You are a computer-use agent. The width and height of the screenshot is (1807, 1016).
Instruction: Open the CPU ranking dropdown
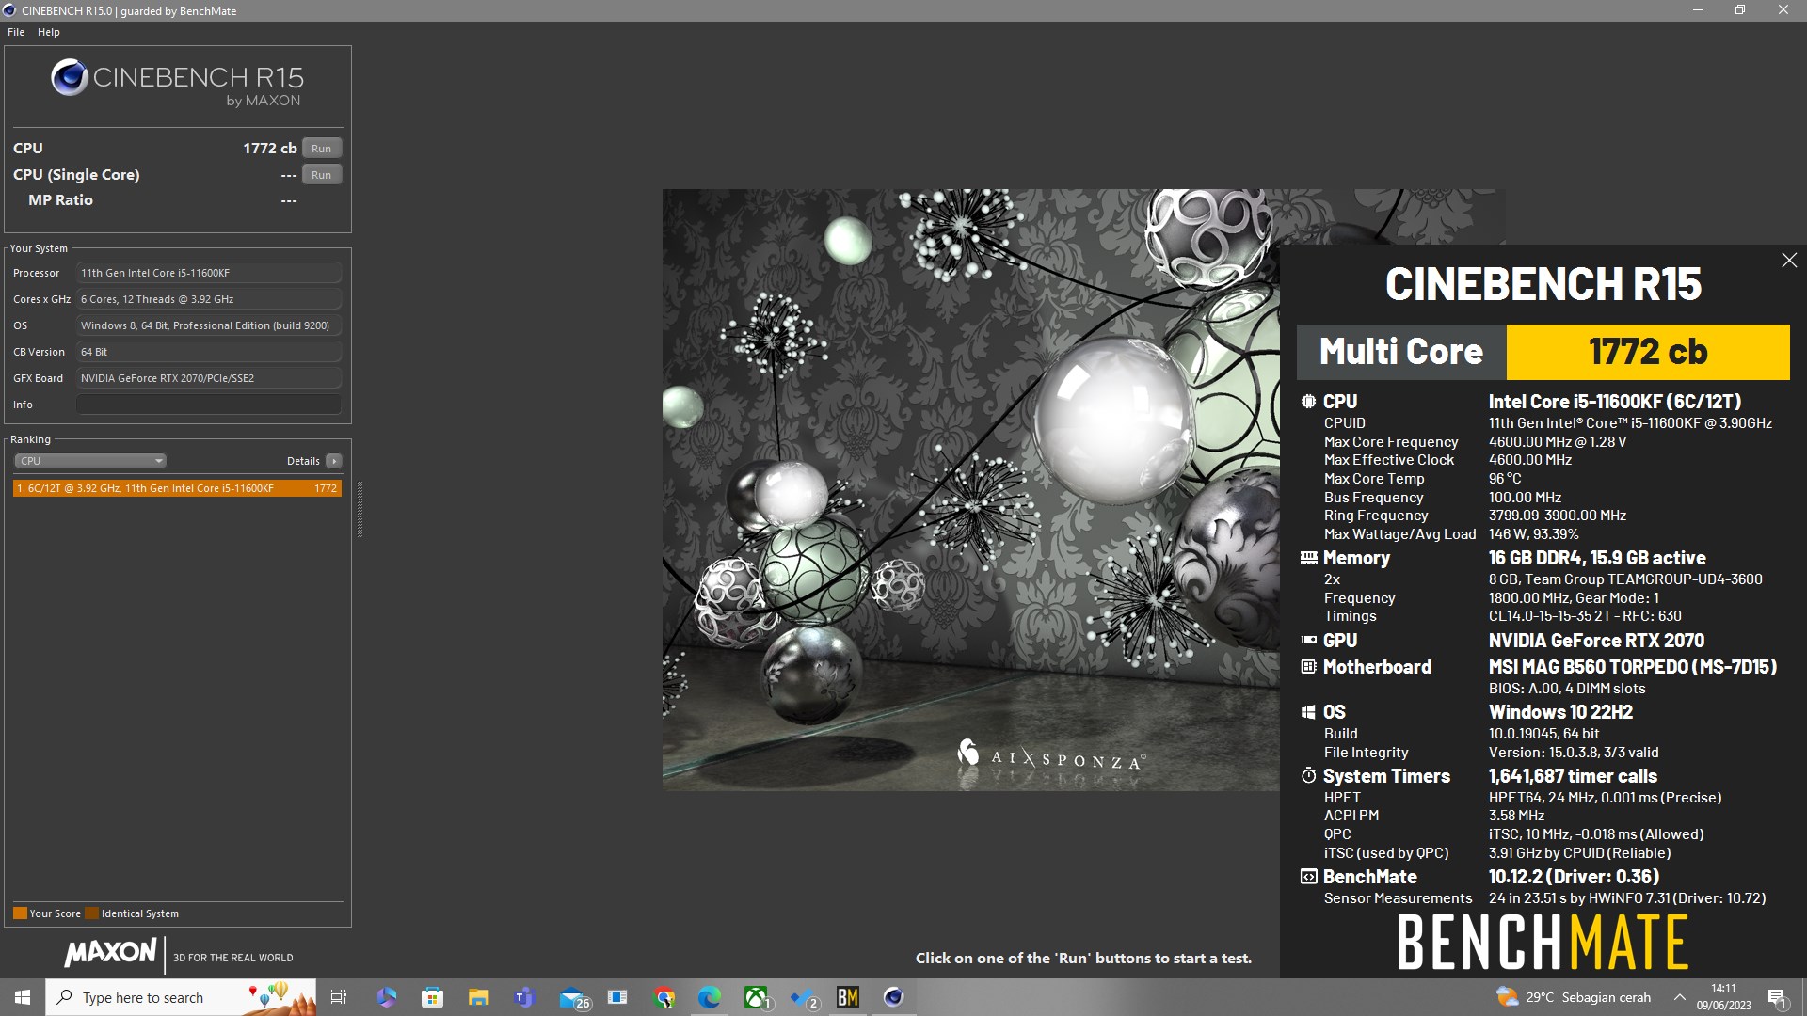tap(90, 461)
